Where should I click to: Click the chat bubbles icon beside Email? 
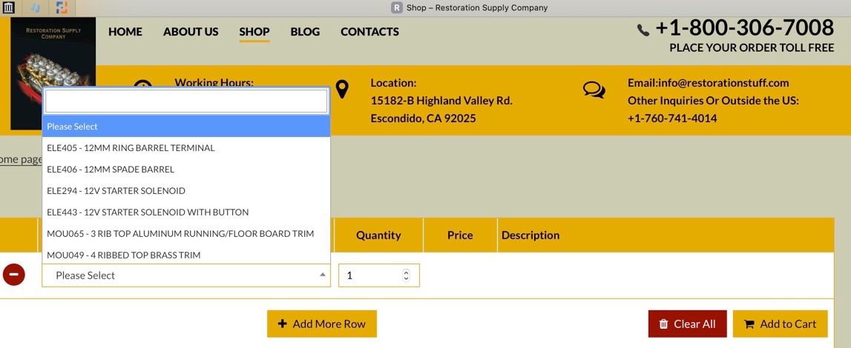point(594,90)
